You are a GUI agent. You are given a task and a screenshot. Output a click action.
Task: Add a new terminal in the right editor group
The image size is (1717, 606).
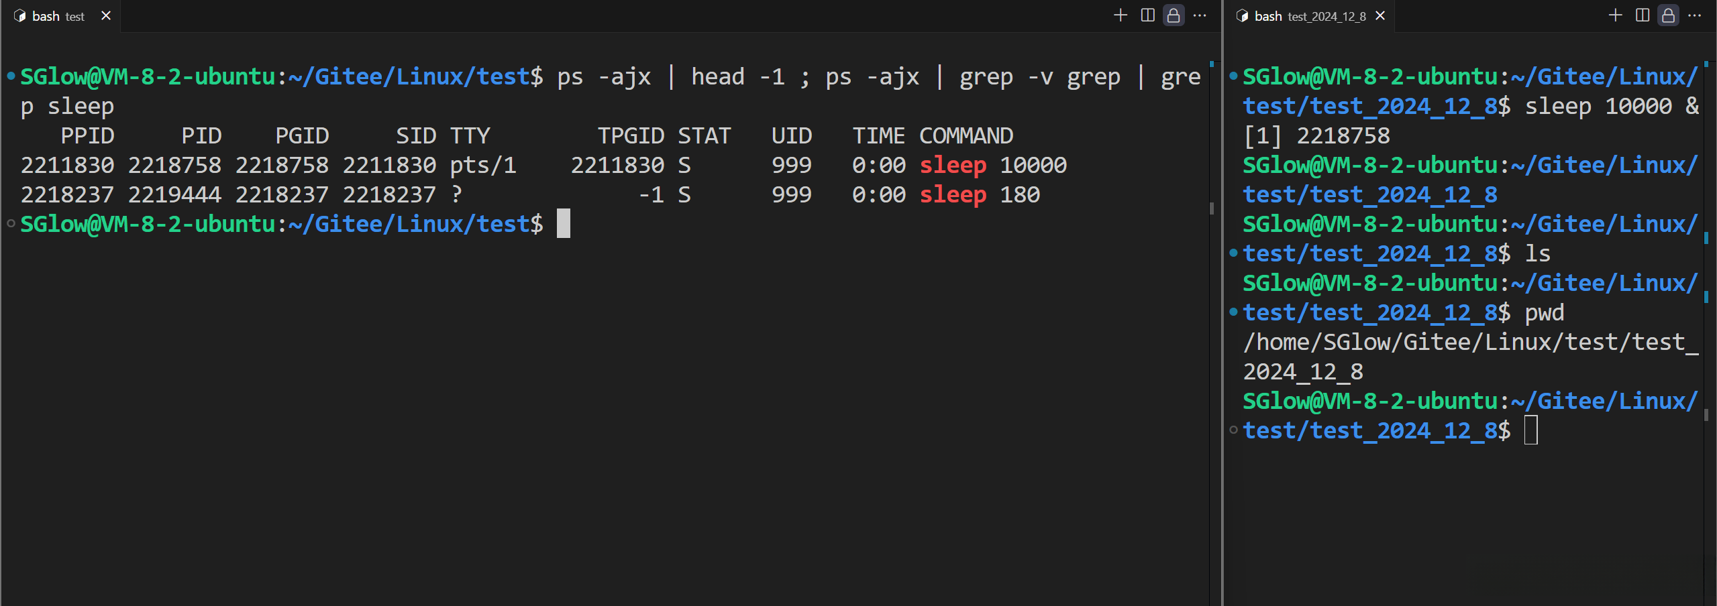(x=1615, y=15)
